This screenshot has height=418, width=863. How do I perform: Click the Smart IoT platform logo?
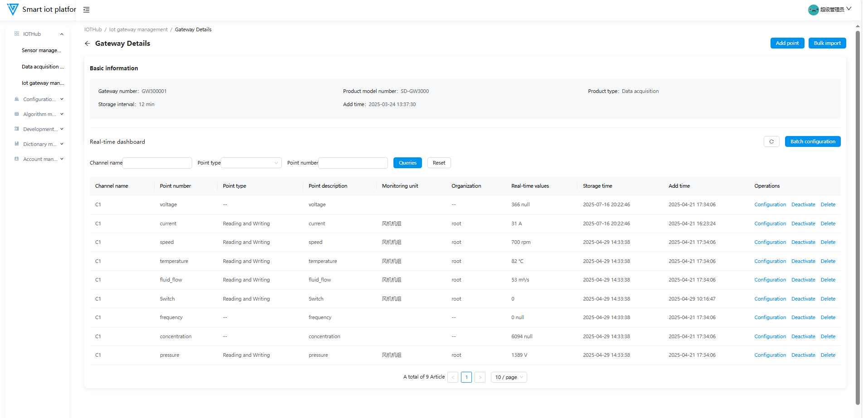[13, 9]
